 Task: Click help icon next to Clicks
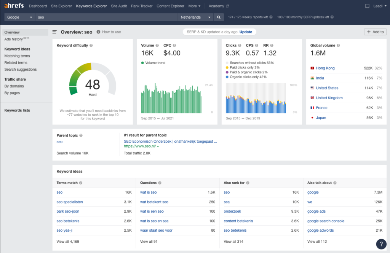coord(240,46)
